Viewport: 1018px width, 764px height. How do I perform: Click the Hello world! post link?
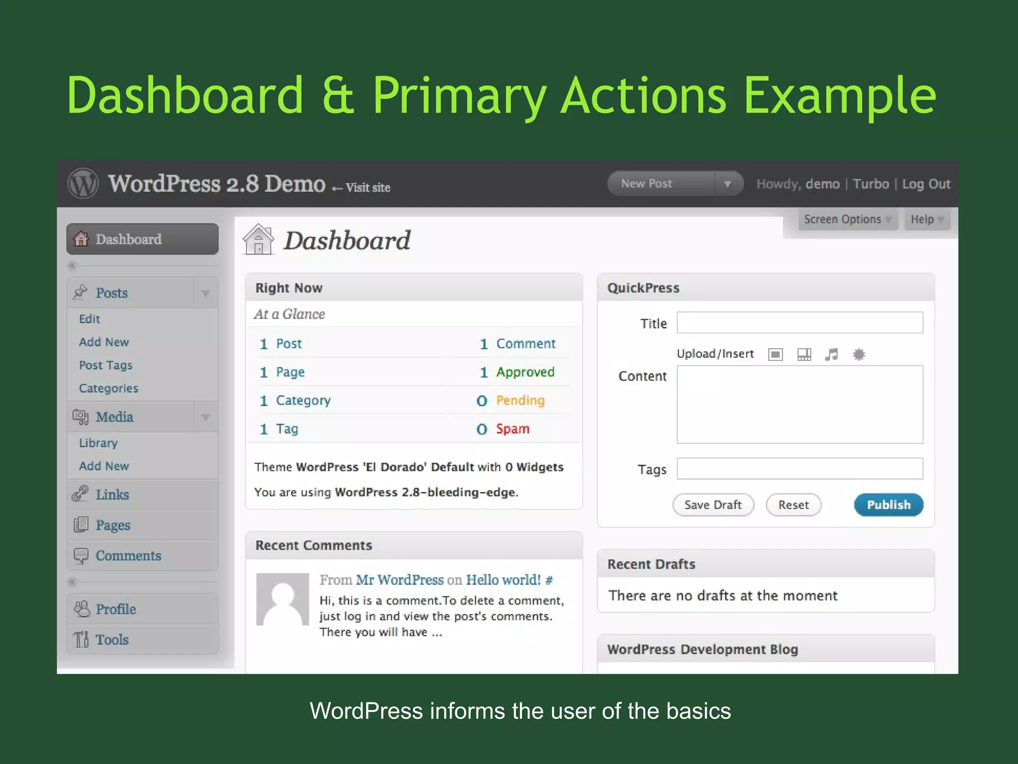tap(503, 580)
